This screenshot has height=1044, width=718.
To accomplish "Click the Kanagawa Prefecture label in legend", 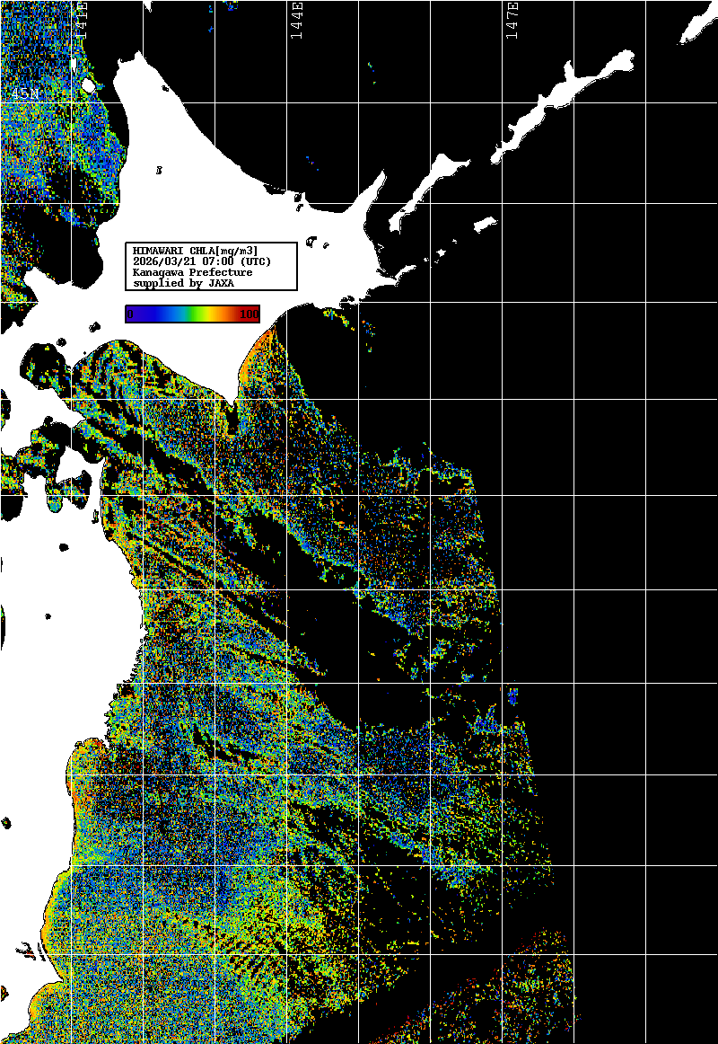I will 193,271.
